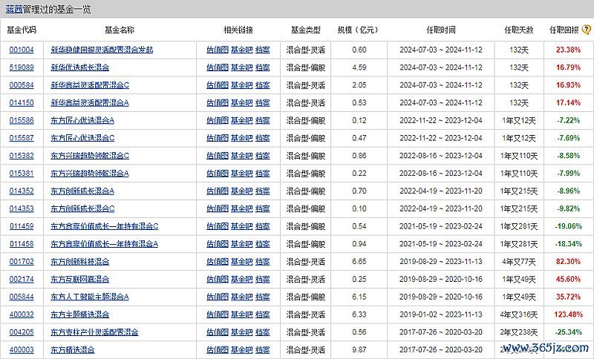Select the 9.87 fund size cell

click(x=359, y=350)
